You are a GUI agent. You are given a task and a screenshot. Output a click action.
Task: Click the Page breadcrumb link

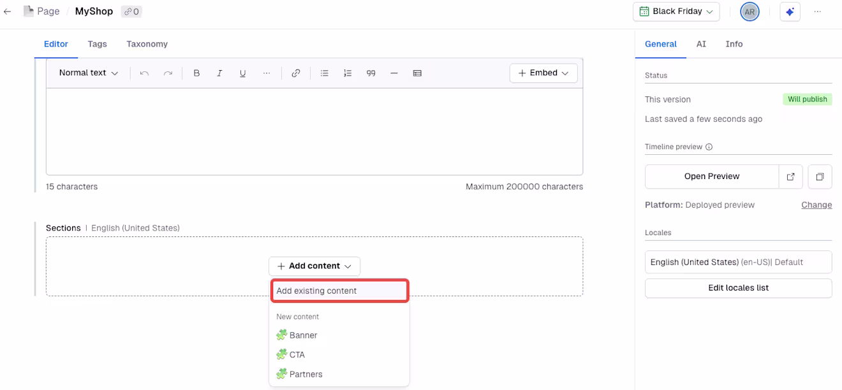coord(48,11)
